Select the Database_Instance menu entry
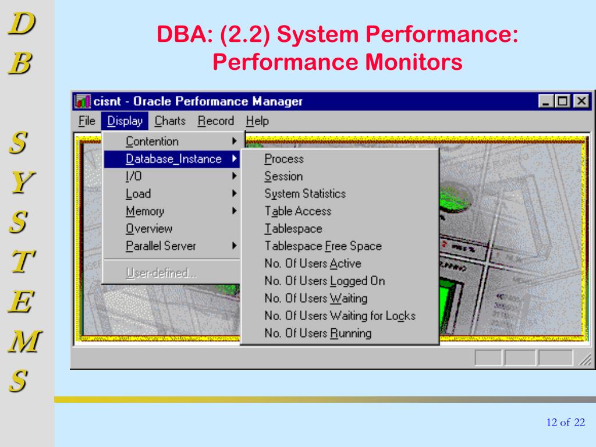This screenshot has width=596, height=447. pos(172,159)
